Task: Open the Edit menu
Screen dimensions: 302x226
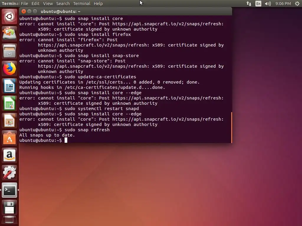Action: pos(35,4)
